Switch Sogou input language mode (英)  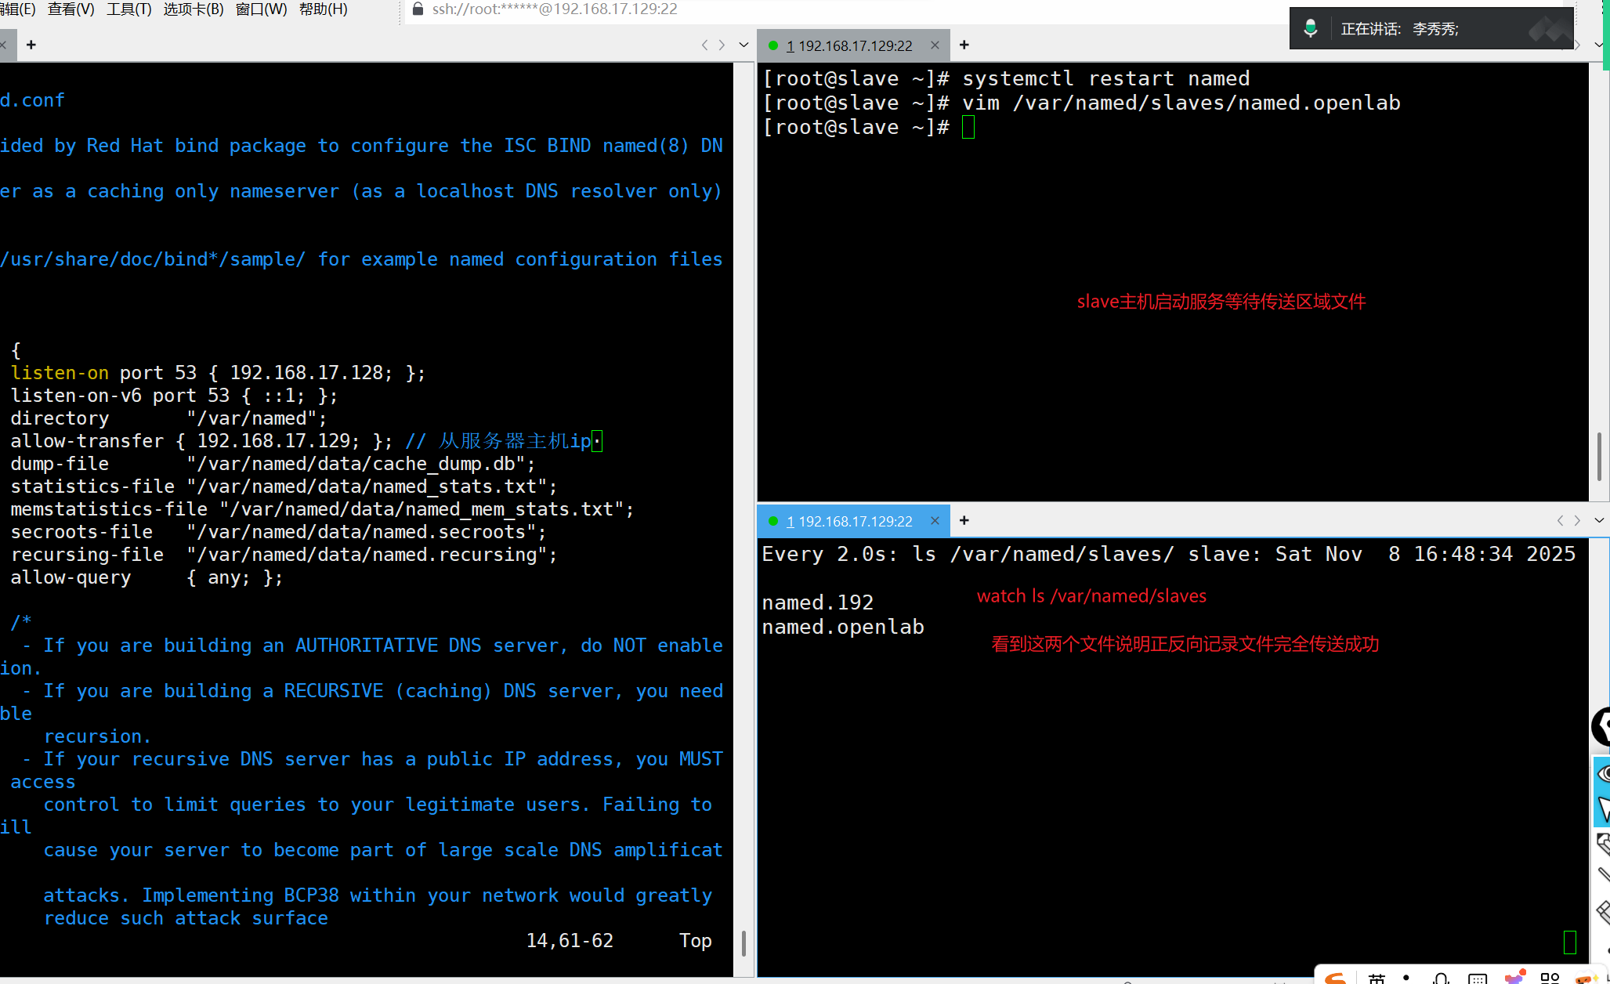(1377, 978)
